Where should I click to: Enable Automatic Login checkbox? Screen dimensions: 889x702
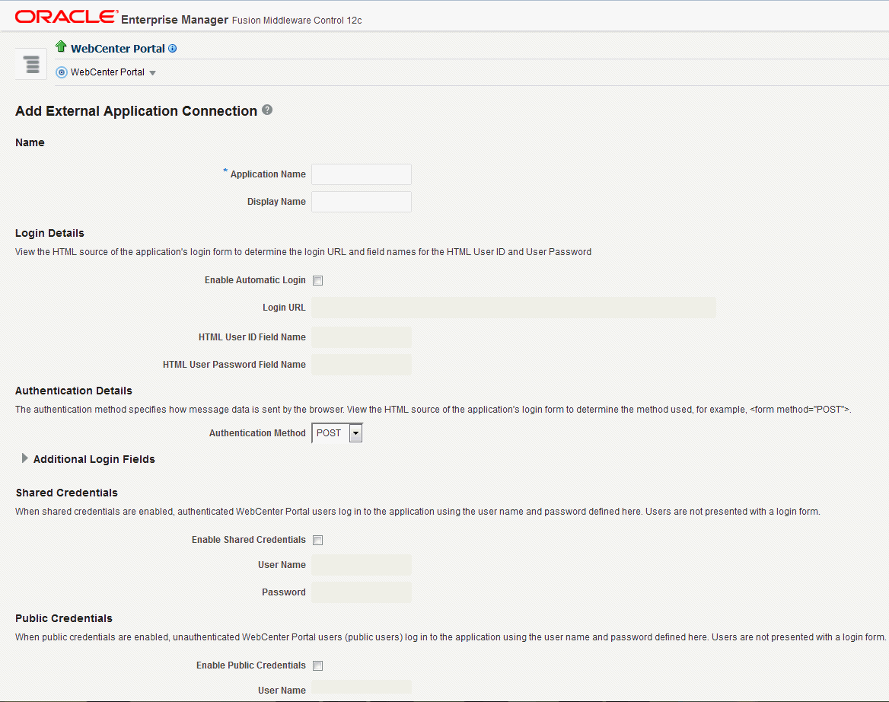tap(318, 280)
